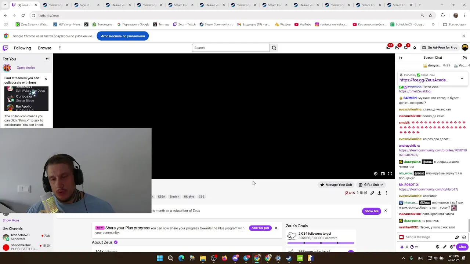Open the Gift a Sub dropdown

click(371, 185)
